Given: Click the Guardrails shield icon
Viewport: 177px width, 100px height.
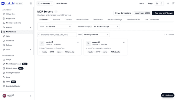Looking at the screenshot, I should point(4,41).
